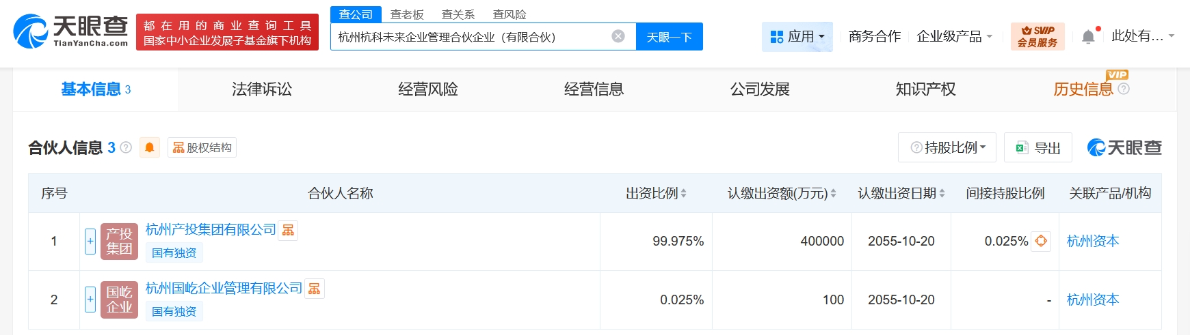Switch to the 法律诉讼 tab
This screenshot has height=335, width=1190.
point(262,89)
